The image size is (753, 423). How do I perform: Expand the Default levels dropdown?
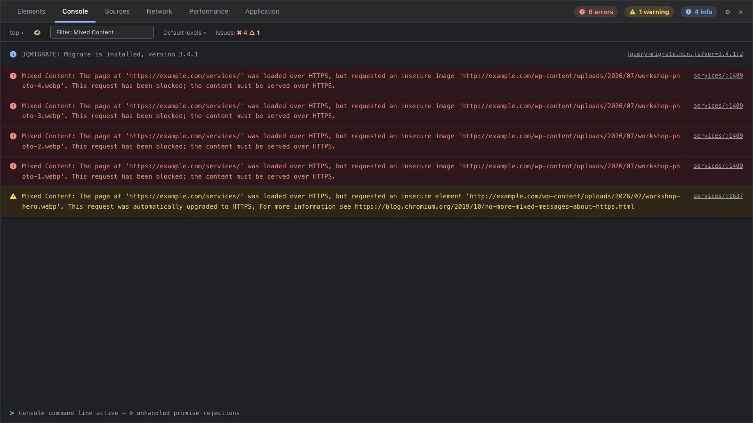click(184, 32)
